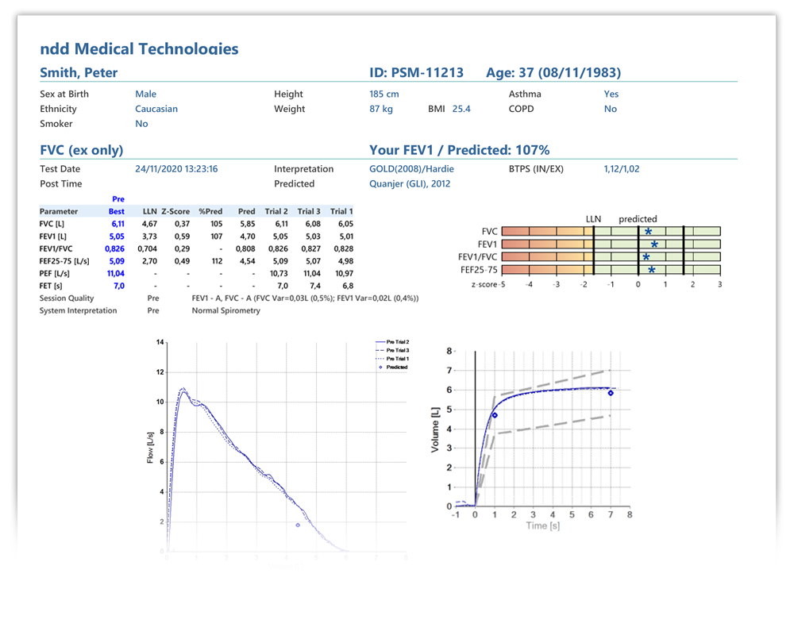The width and height of the screenshot is (794, 635).
Task: Click the patient name Smith, Peter
Action: pos(79,72)
